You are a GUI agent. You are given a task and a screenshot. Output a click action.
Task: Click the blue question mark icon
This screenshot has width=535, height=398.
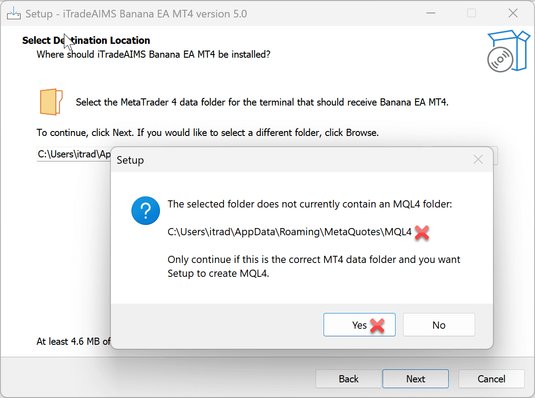click(x=146, y=211)
